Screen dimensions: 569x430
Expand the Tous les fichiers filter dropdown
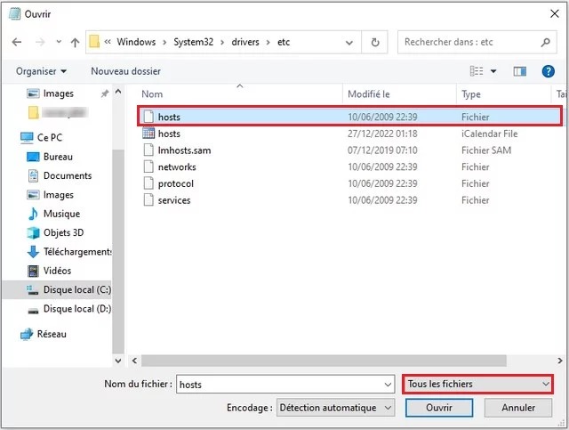click(477, 385)
